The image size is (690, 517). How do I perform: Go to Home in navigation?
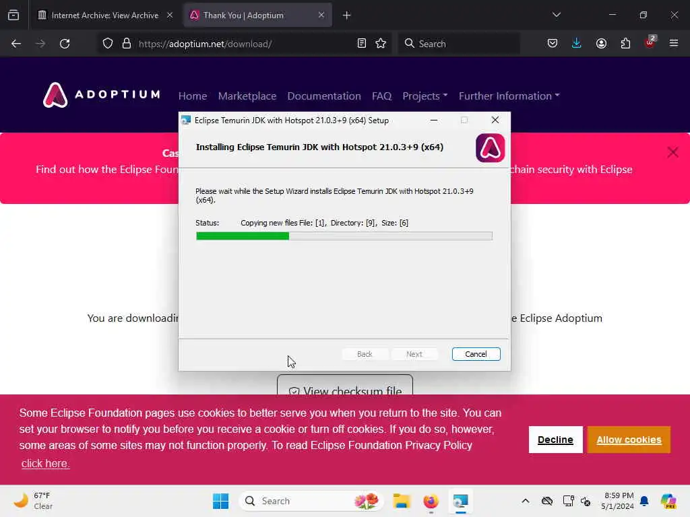click(193, 96)
